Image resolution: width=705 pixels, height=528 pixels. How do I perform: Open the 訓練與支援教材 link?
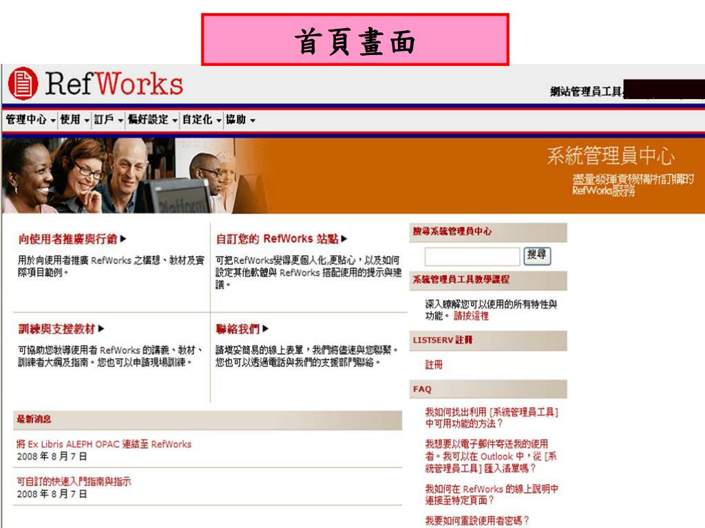click(56, 329)
